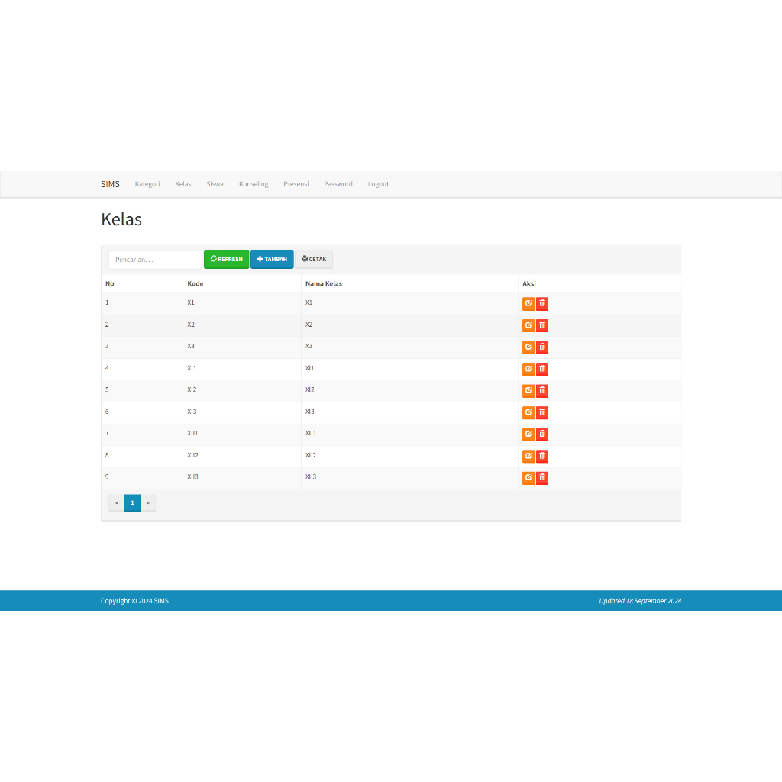Edit the X1 class row
This screenshot has height=782, width=782.
coord(528,303)
